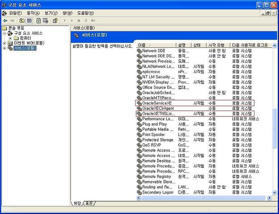Click the horizontal scrollbar thumb
This screenshot has height=214, width=279.
click(203, 198)
